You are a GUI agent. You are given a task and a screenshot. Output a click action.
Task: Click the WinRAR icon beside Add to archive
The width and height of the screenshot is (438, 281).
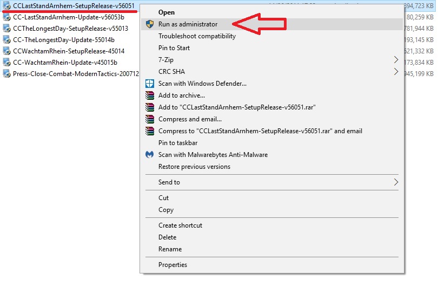pyautogui.click(x=150, y=95)
